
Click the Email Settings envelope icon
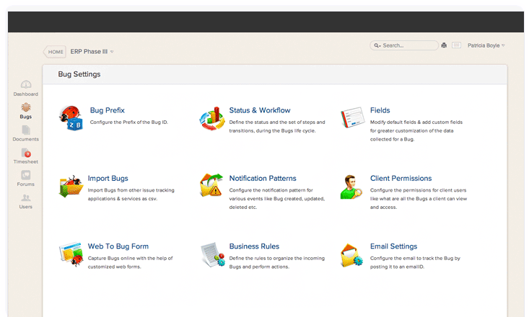352,254
